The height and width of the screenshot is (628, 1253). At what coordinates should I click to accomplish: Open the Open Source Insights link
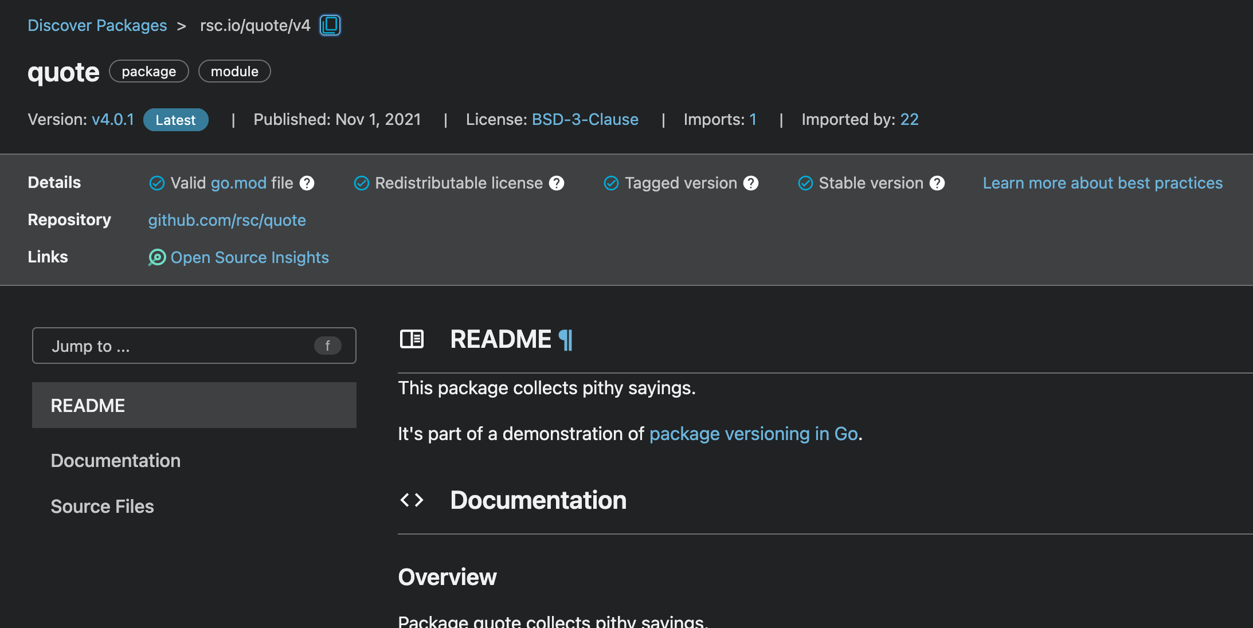(x=250, y=258)
